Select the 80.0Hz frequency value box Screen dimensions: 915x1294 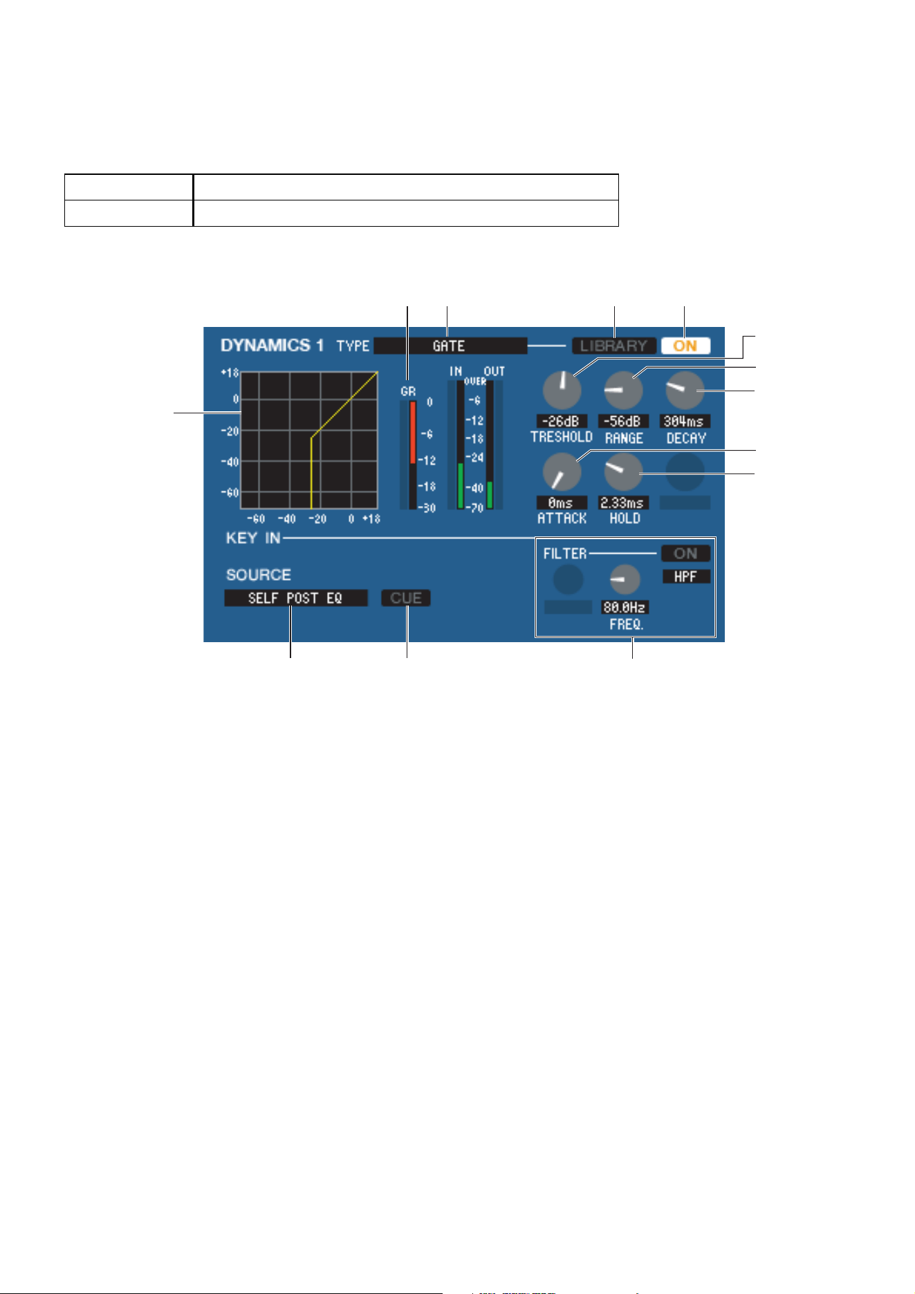pos(625,608)
